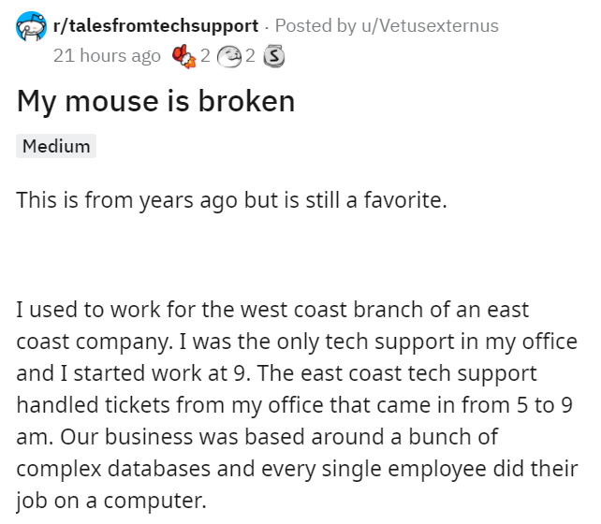Click the subreddit snoo avatar icon

click(x=31, y=25)
